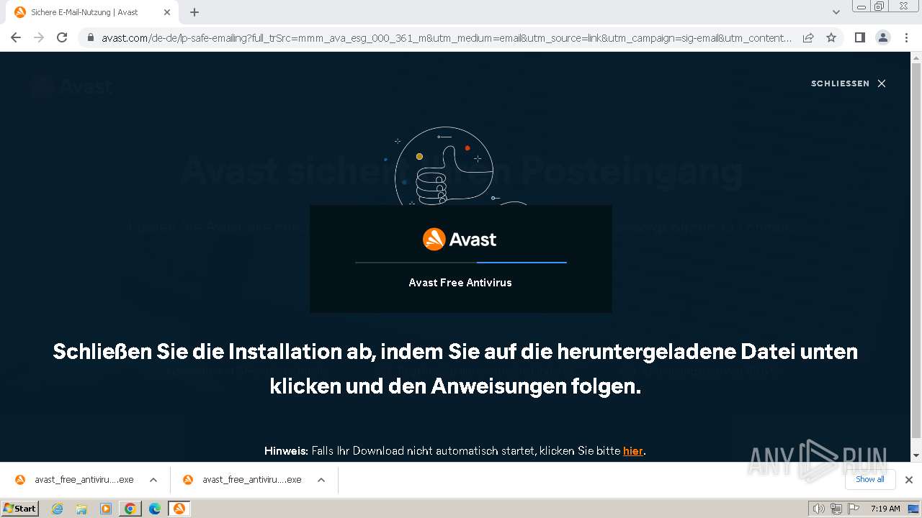This screenshot has height=518, width=922.
Task: Expand options for second downloaded exe
Action: (321, 480)
